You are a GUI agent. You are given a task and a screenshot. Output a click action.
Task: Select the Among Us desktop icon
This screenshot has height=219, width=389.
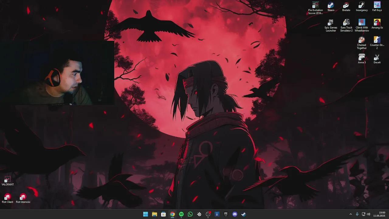[377, 24]
